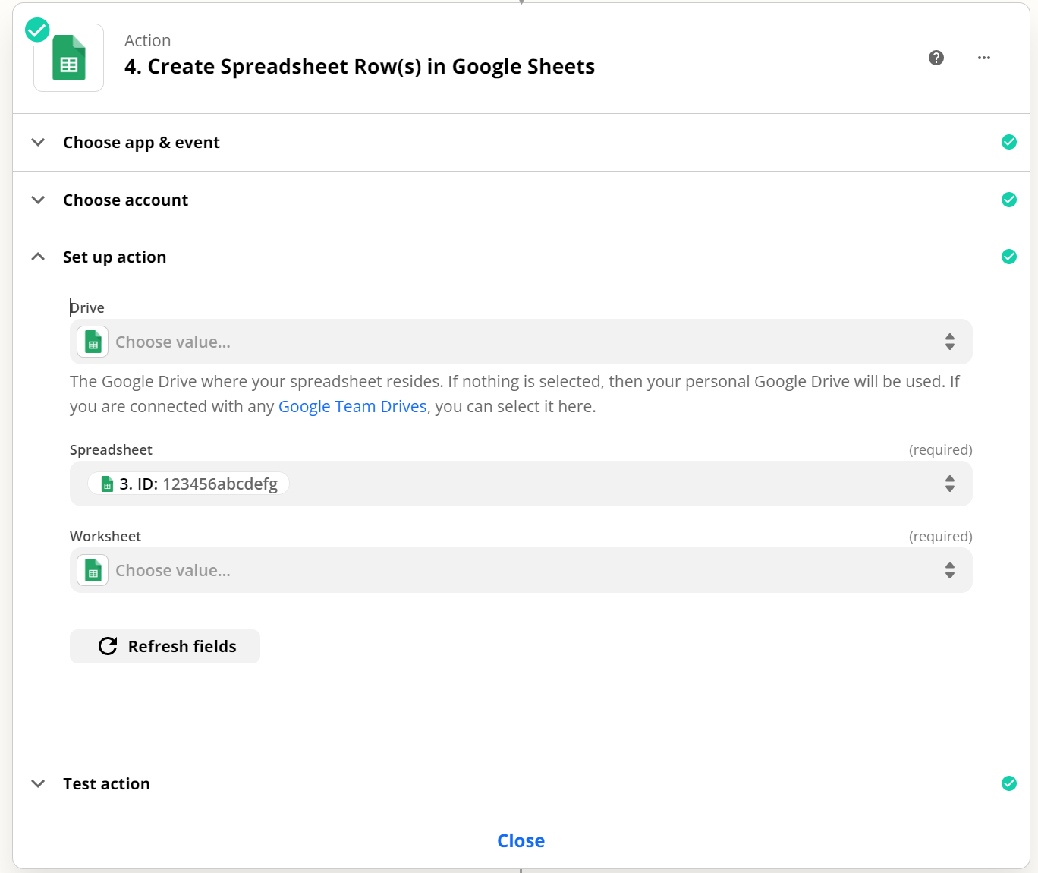Open Spreadsheet dropdown arrows
Screen dimensions: 1038x873
(x=950, y=484)
